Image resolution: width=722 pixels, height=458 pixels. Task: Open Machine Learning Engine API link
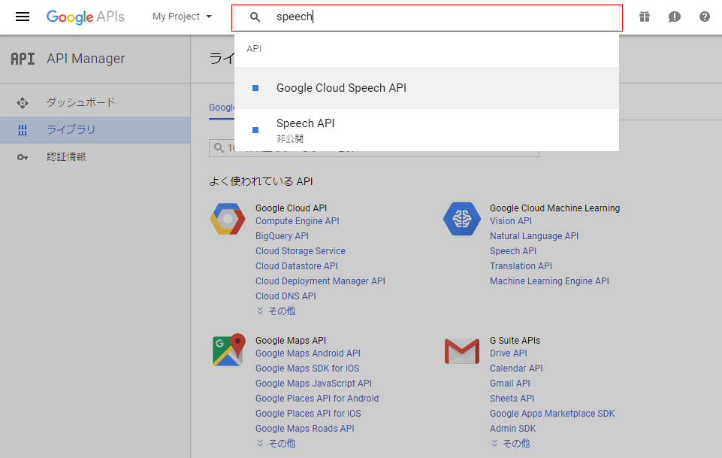pos(549,281)
